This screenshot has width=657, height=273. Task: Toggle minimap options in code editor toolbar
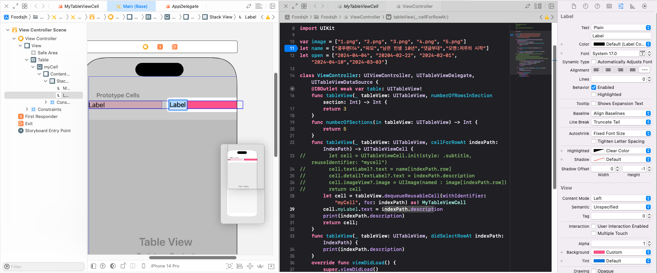538,6
